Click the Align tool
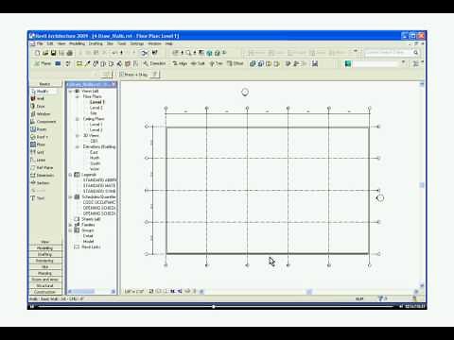This screenshot has height=340, width=454. click(180, 63)
